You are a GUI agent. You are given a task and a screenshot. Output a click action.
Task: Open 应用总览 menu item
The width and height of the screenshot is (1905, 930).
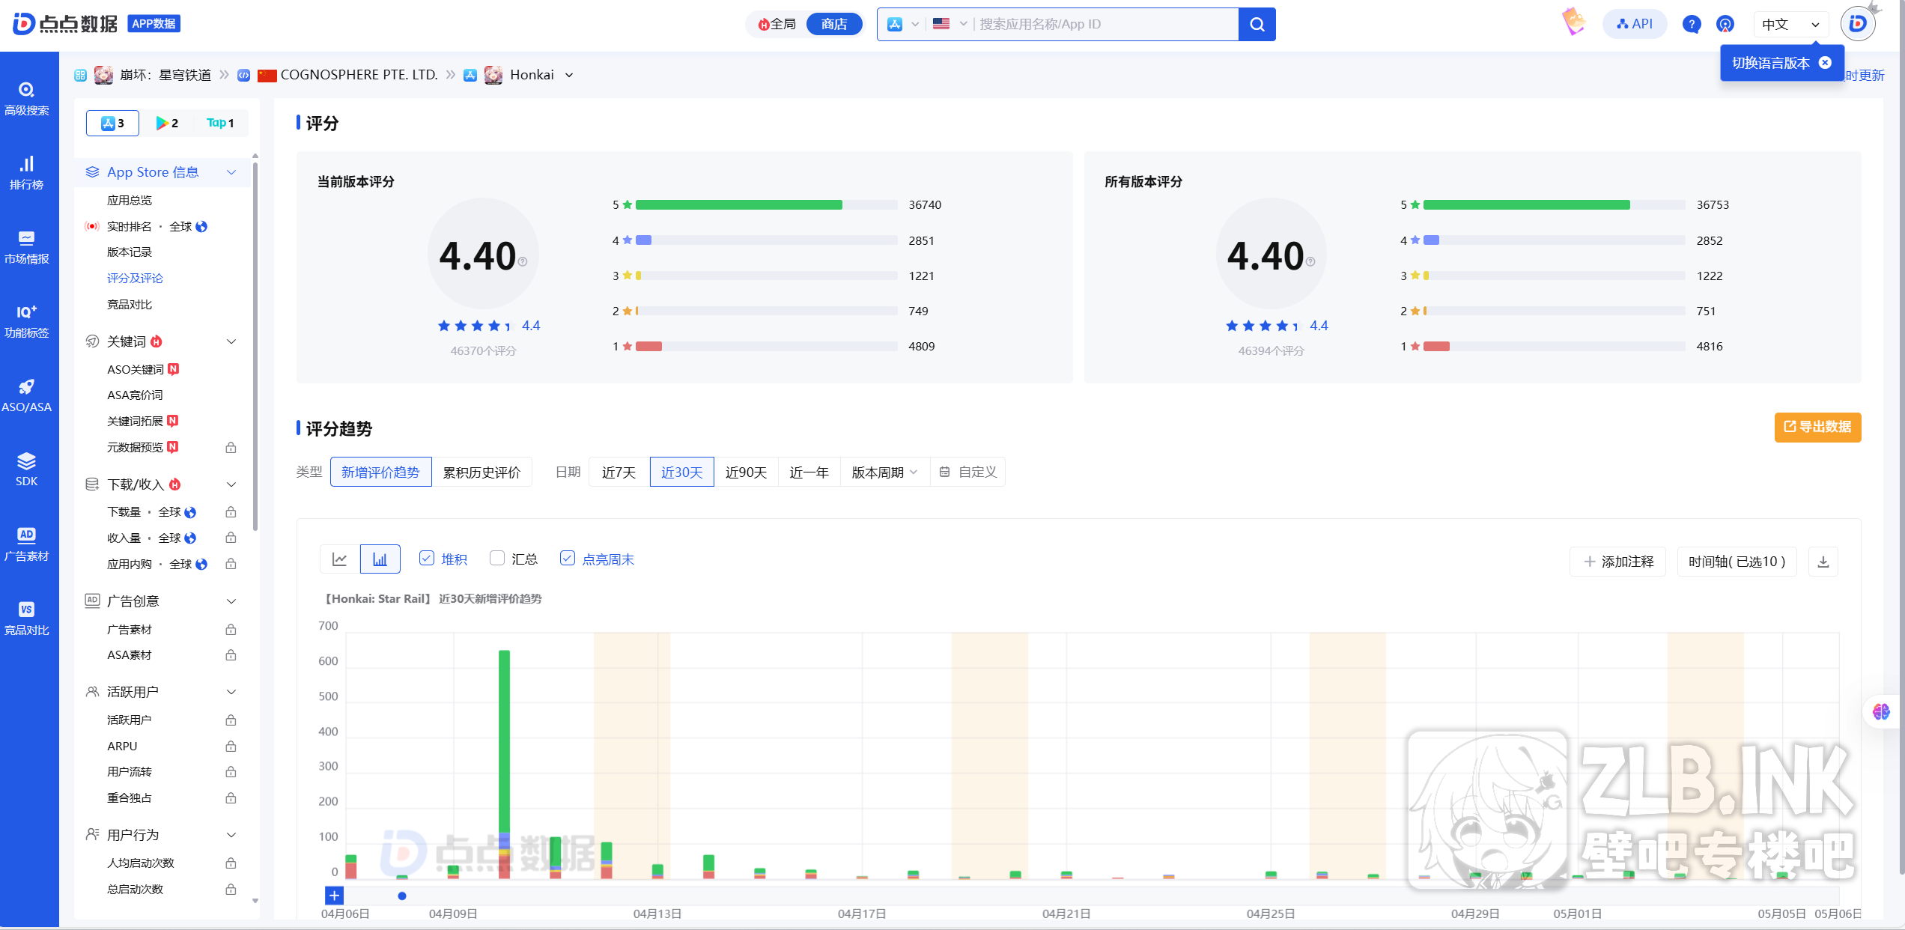coord(130,200)
